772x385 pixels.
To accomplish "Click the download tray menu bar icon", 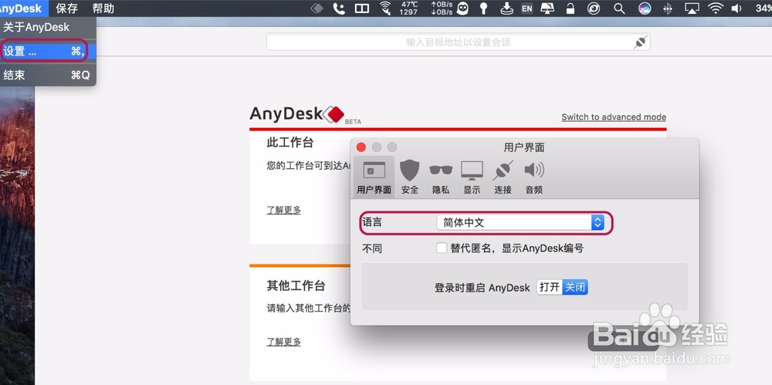I will (506, 8).
